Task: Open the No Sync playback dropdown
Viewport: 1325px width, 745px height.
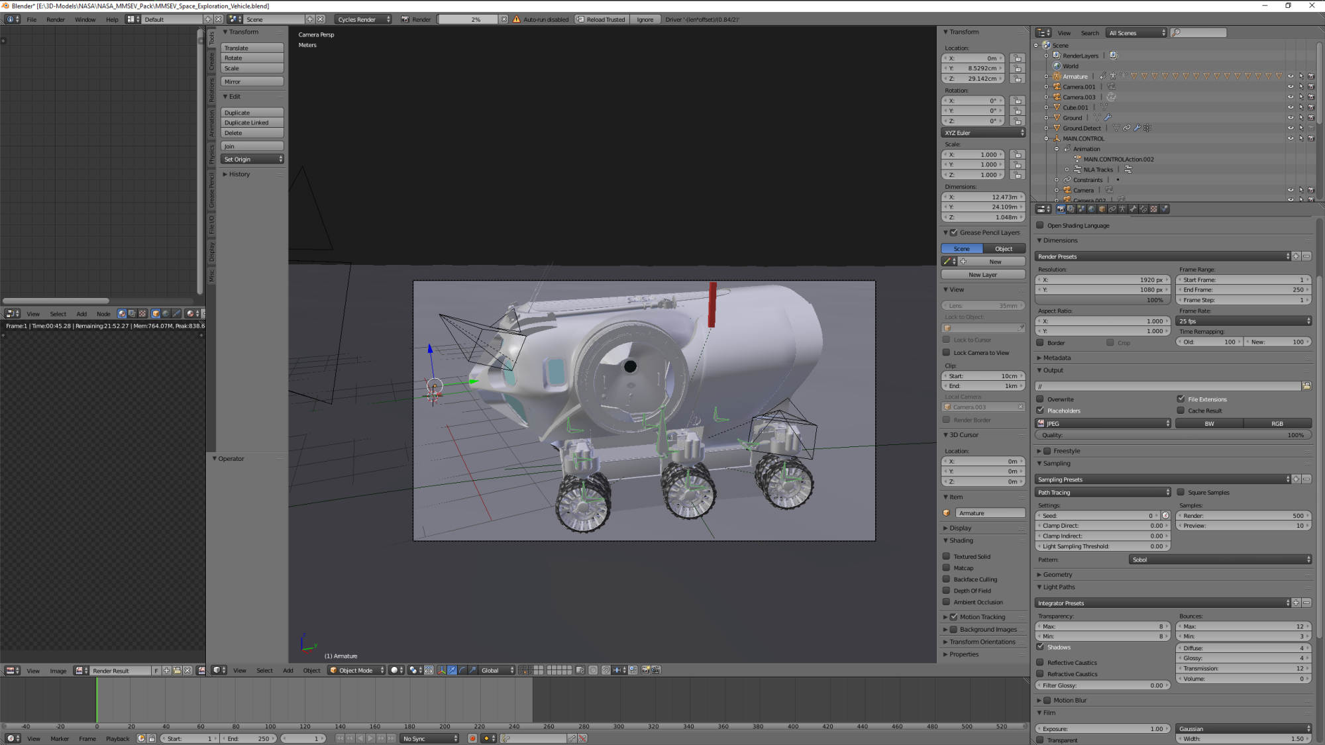Action: tap(430, 738)
